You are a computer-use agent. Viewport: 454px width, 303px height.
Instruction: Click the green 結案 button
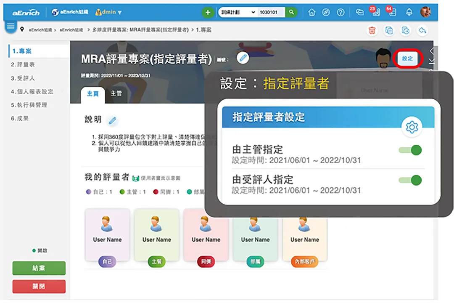39,268
